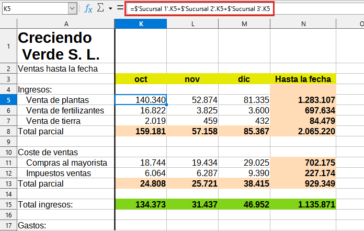Select the cell with value 84.479

pos(303,121)
